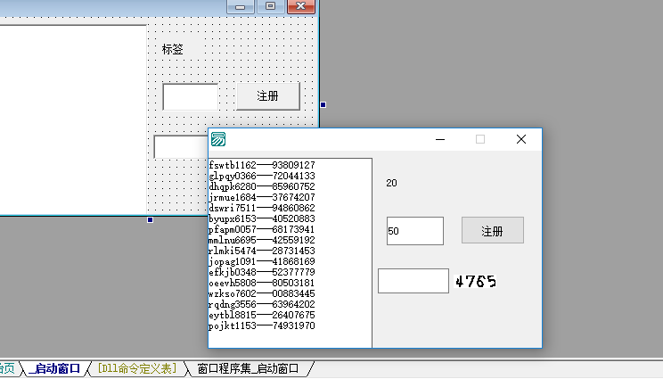Close the form designer window
The image size is (663, 379).
coord(302,6)
